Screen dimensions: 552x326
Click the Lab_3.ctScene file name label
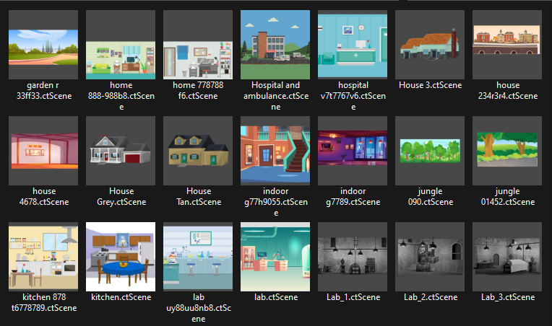[x=507, y=297]
